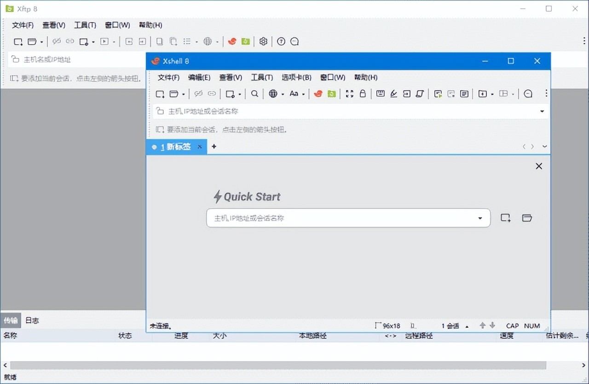Click the new session icon beside Quick Start
Screen dimensions: 589x384
(506, 218)
